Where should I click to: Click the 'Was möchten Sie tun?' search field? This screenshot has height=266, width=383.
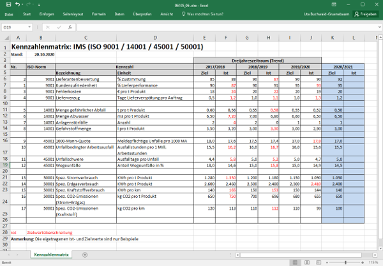coord(204,13)
